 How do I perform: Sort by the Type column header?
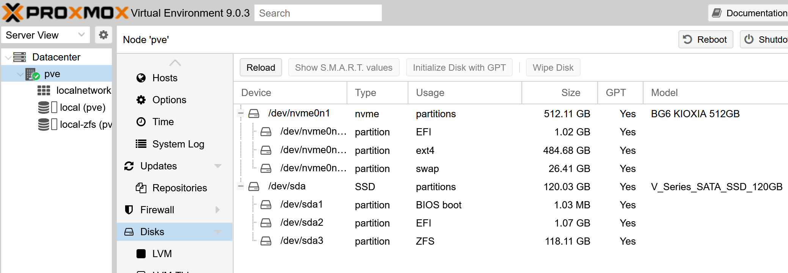377,93
